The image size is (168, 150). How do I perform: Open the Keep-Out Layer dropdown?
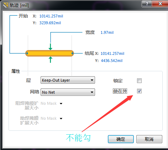68,80
